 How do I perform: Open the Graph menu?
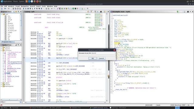tap(18, 6)
